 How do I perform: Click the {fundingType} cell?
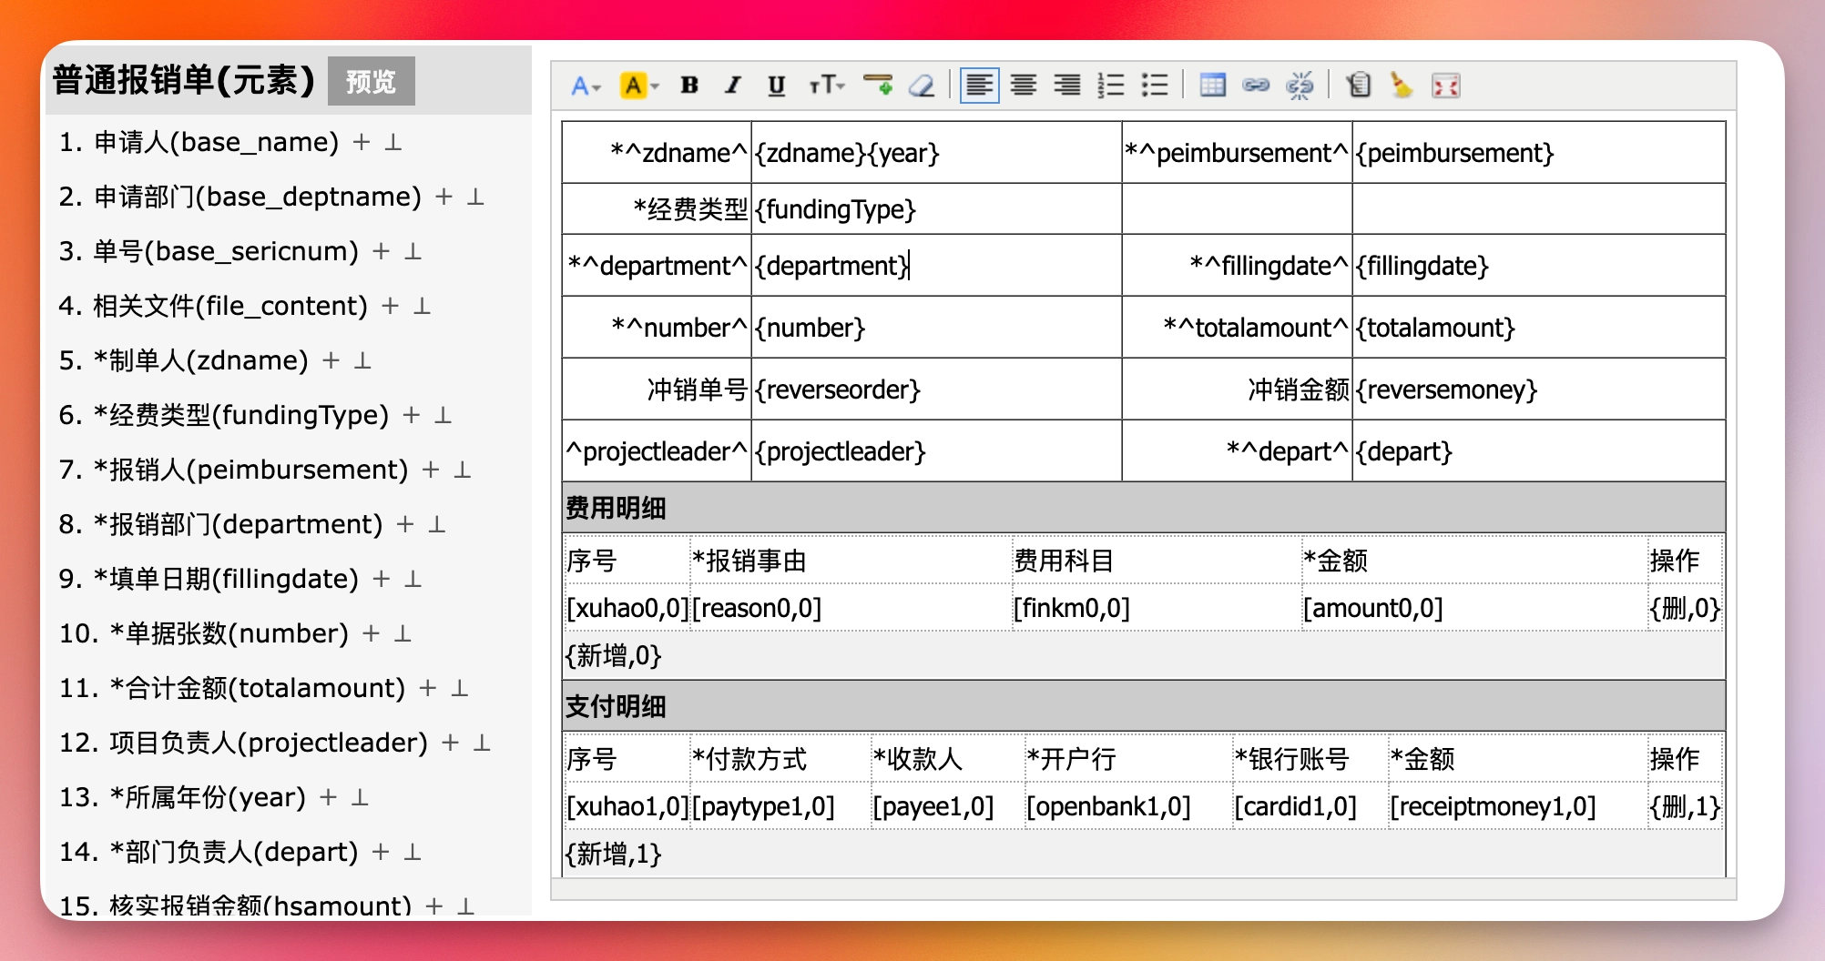[936, 209]
